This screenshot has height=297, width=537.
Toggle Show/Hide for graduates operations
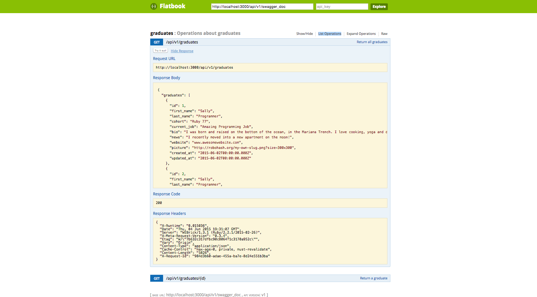click(x=304, y=33)
